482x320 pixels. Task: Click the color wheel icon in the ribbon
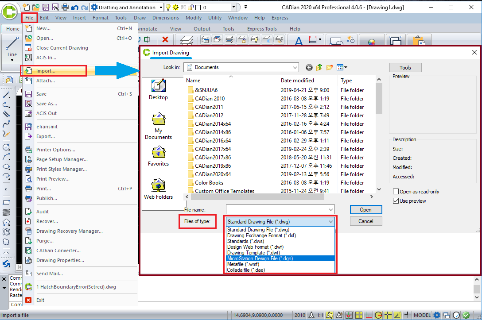[x=372, y=42]
